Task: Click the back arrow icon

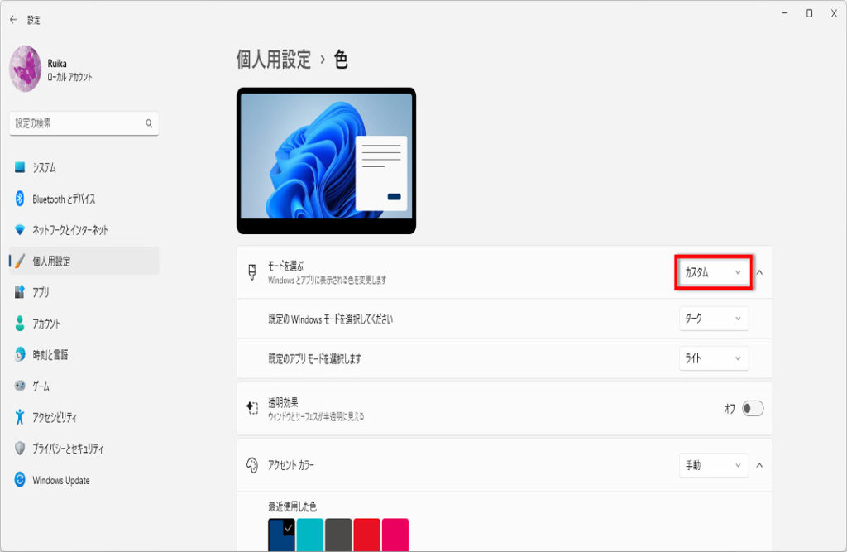Action: coord(13,20)
